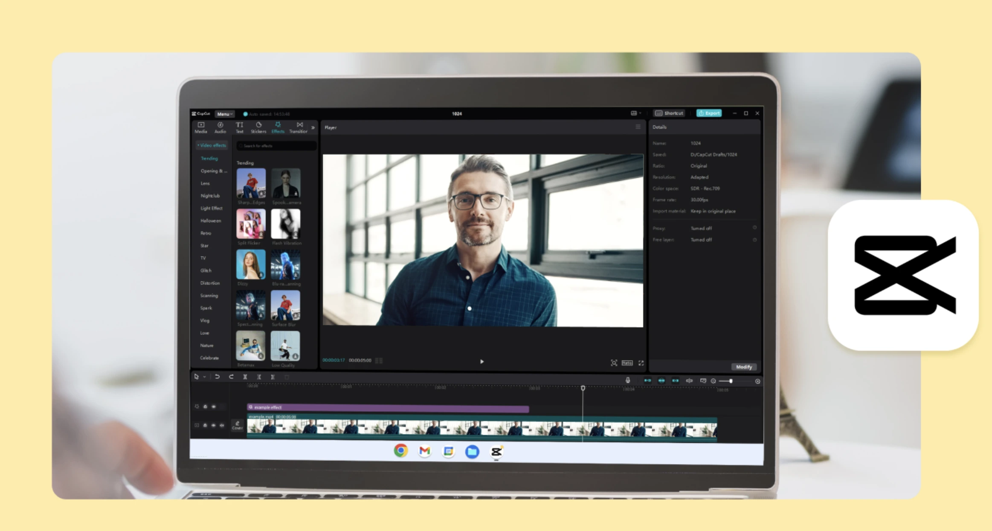Enter fullscreen preview in Player
992x531 pixels.
(x=641, y=363)
